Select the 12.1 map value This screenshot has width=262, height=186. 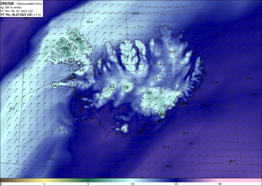(62, 63)
